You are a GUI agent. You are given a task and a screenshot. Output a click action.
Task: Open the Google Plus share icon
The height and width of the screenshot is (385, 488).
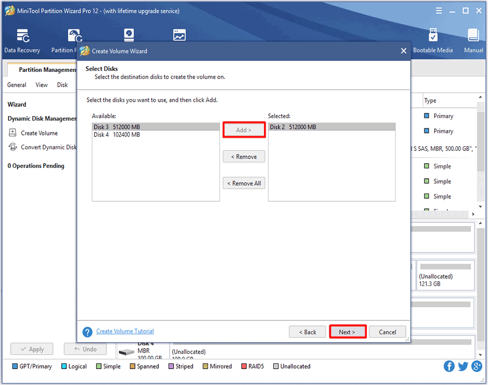click(x=477, y=366)
